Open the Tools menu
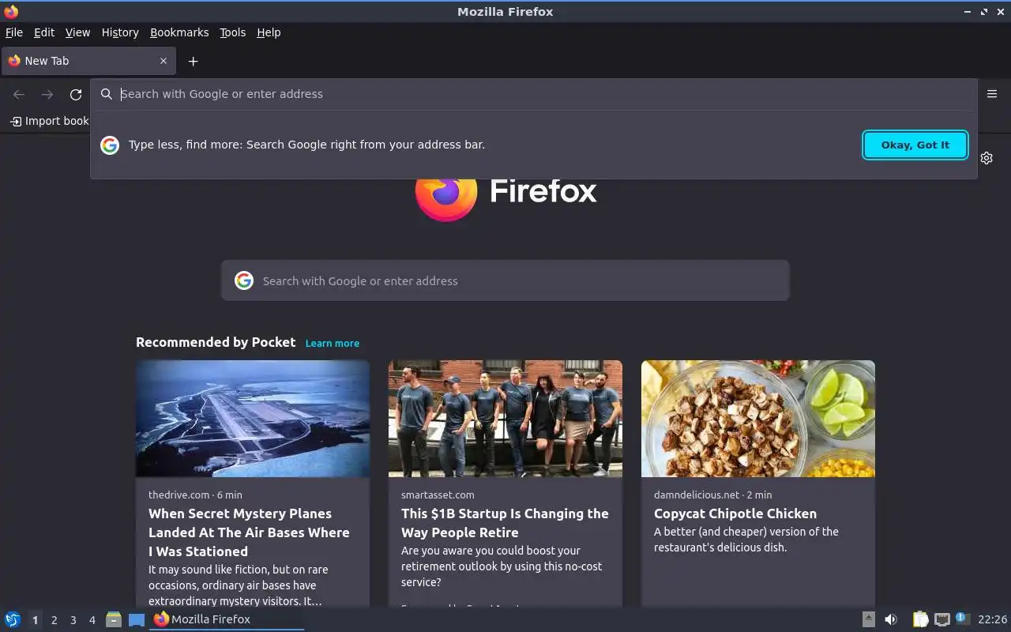The image size is (1011, 632). tap(232, 32)
